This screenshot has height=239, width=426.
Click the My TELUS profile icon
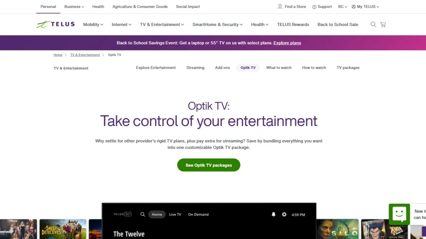pyautogui.click(x=354, y=7)
